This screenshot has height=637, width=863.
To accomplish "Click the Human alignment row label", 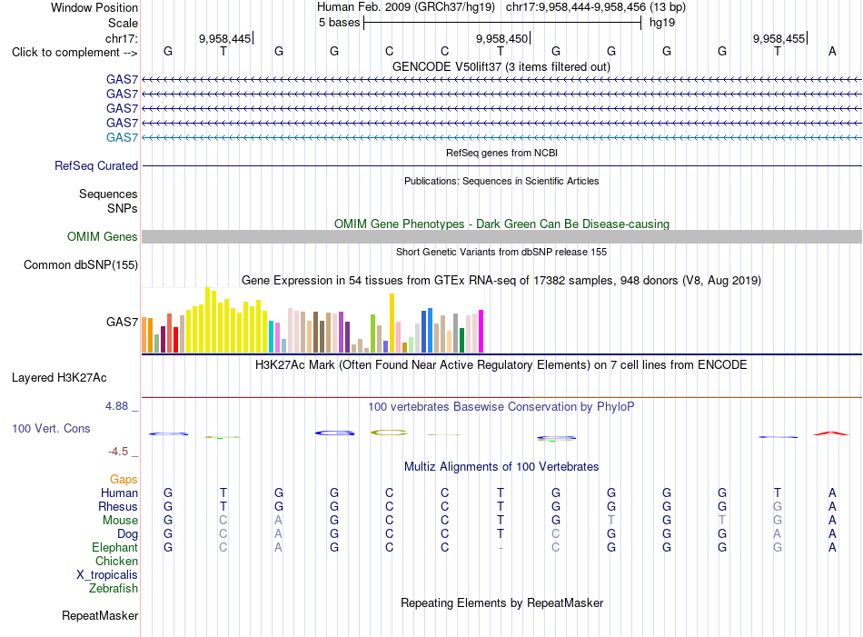I will pos(119,493).
